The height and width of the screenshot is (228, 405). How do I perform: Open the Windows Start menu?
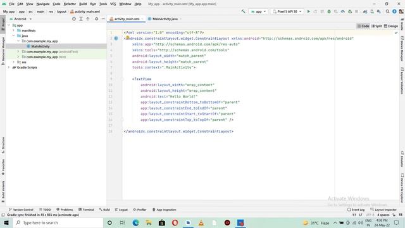pos(6,222)
